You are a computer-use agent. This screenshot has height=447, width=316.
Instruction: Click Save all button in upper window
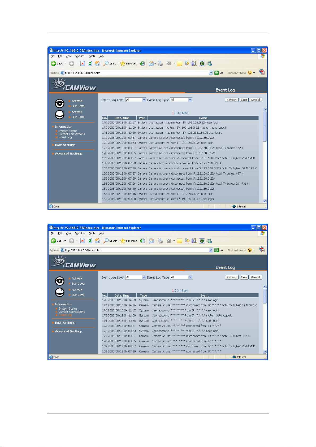256,100
